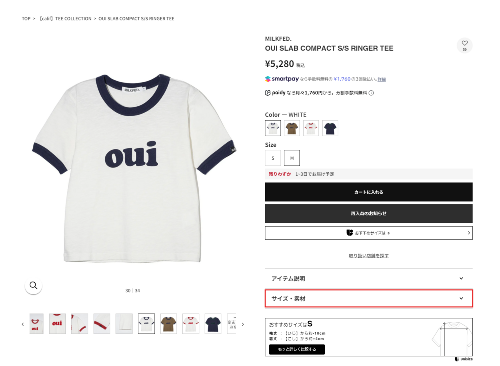This screenshot has width=500, height=366.
Task: Open the magnifier zoom on product image
Action: point(33,286)
